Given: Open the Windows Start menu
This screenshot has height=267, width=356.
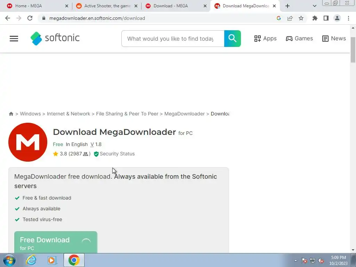Looking at the screenshot, I should (x=9, y=260).
